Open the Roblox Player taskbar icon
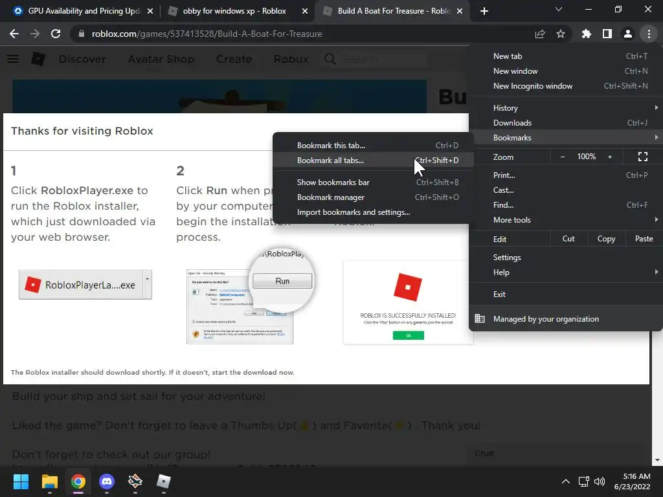Viewport: 663px width, 497px height. pos(164,481)
